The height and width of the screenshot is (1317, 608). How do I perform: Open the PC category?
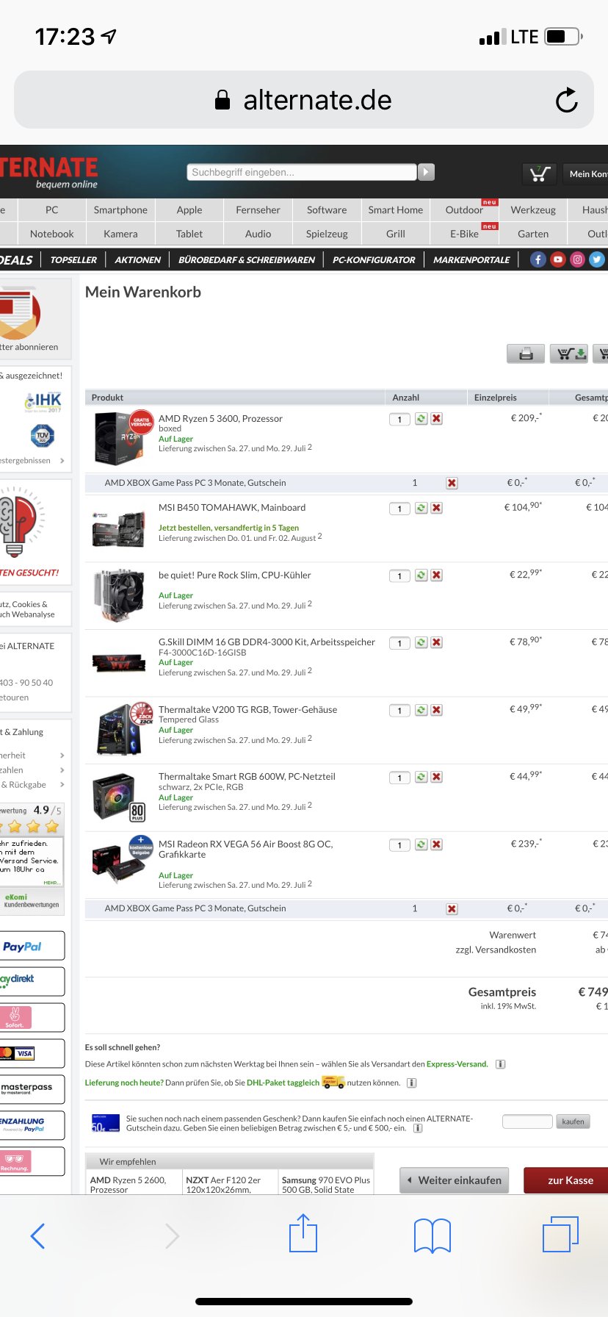coord(51,210)
